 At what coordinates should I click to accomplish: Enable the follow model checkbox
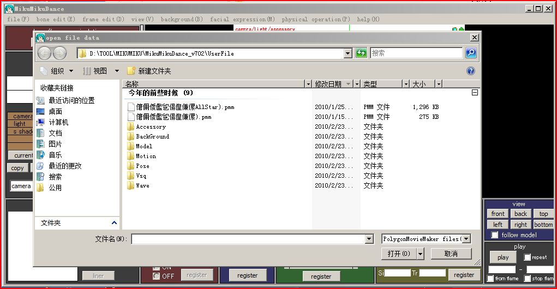point(494,235)
